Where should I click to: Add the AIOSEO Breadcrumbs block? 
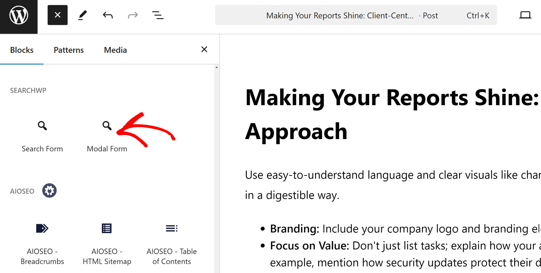click(x=42, y=243)
